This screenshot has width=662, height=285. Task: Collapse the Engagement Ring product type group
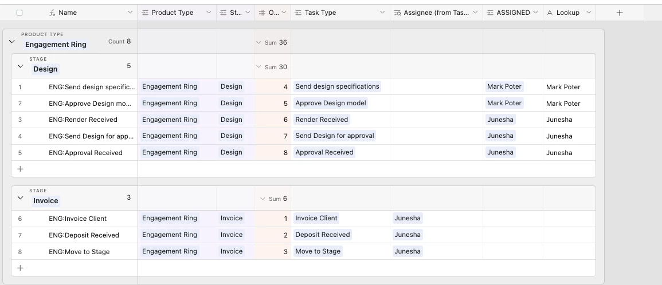tap(12, 41)
